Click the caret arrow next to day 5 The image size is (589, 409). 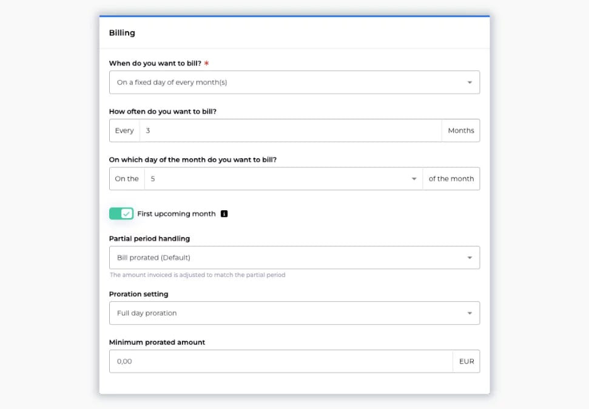pos(414,179)
